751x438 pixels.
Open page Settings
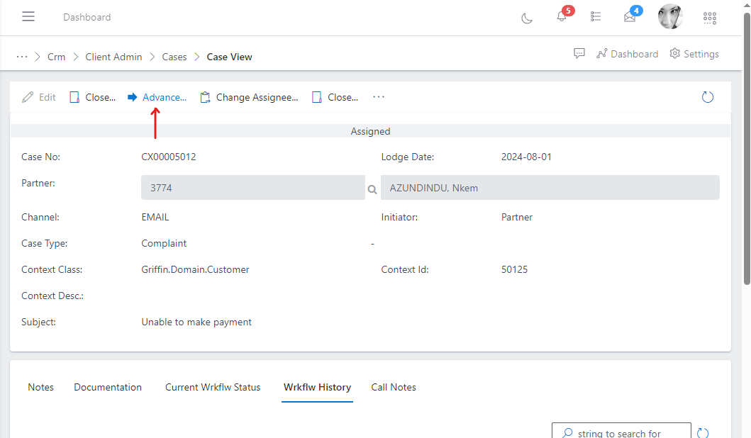pos(694,54)
